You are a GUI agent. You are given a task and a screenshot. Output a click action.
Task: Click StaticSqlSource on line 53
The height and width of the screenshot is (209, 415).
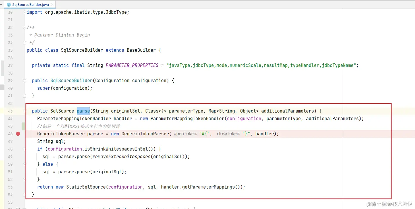[x=86, y=187]
